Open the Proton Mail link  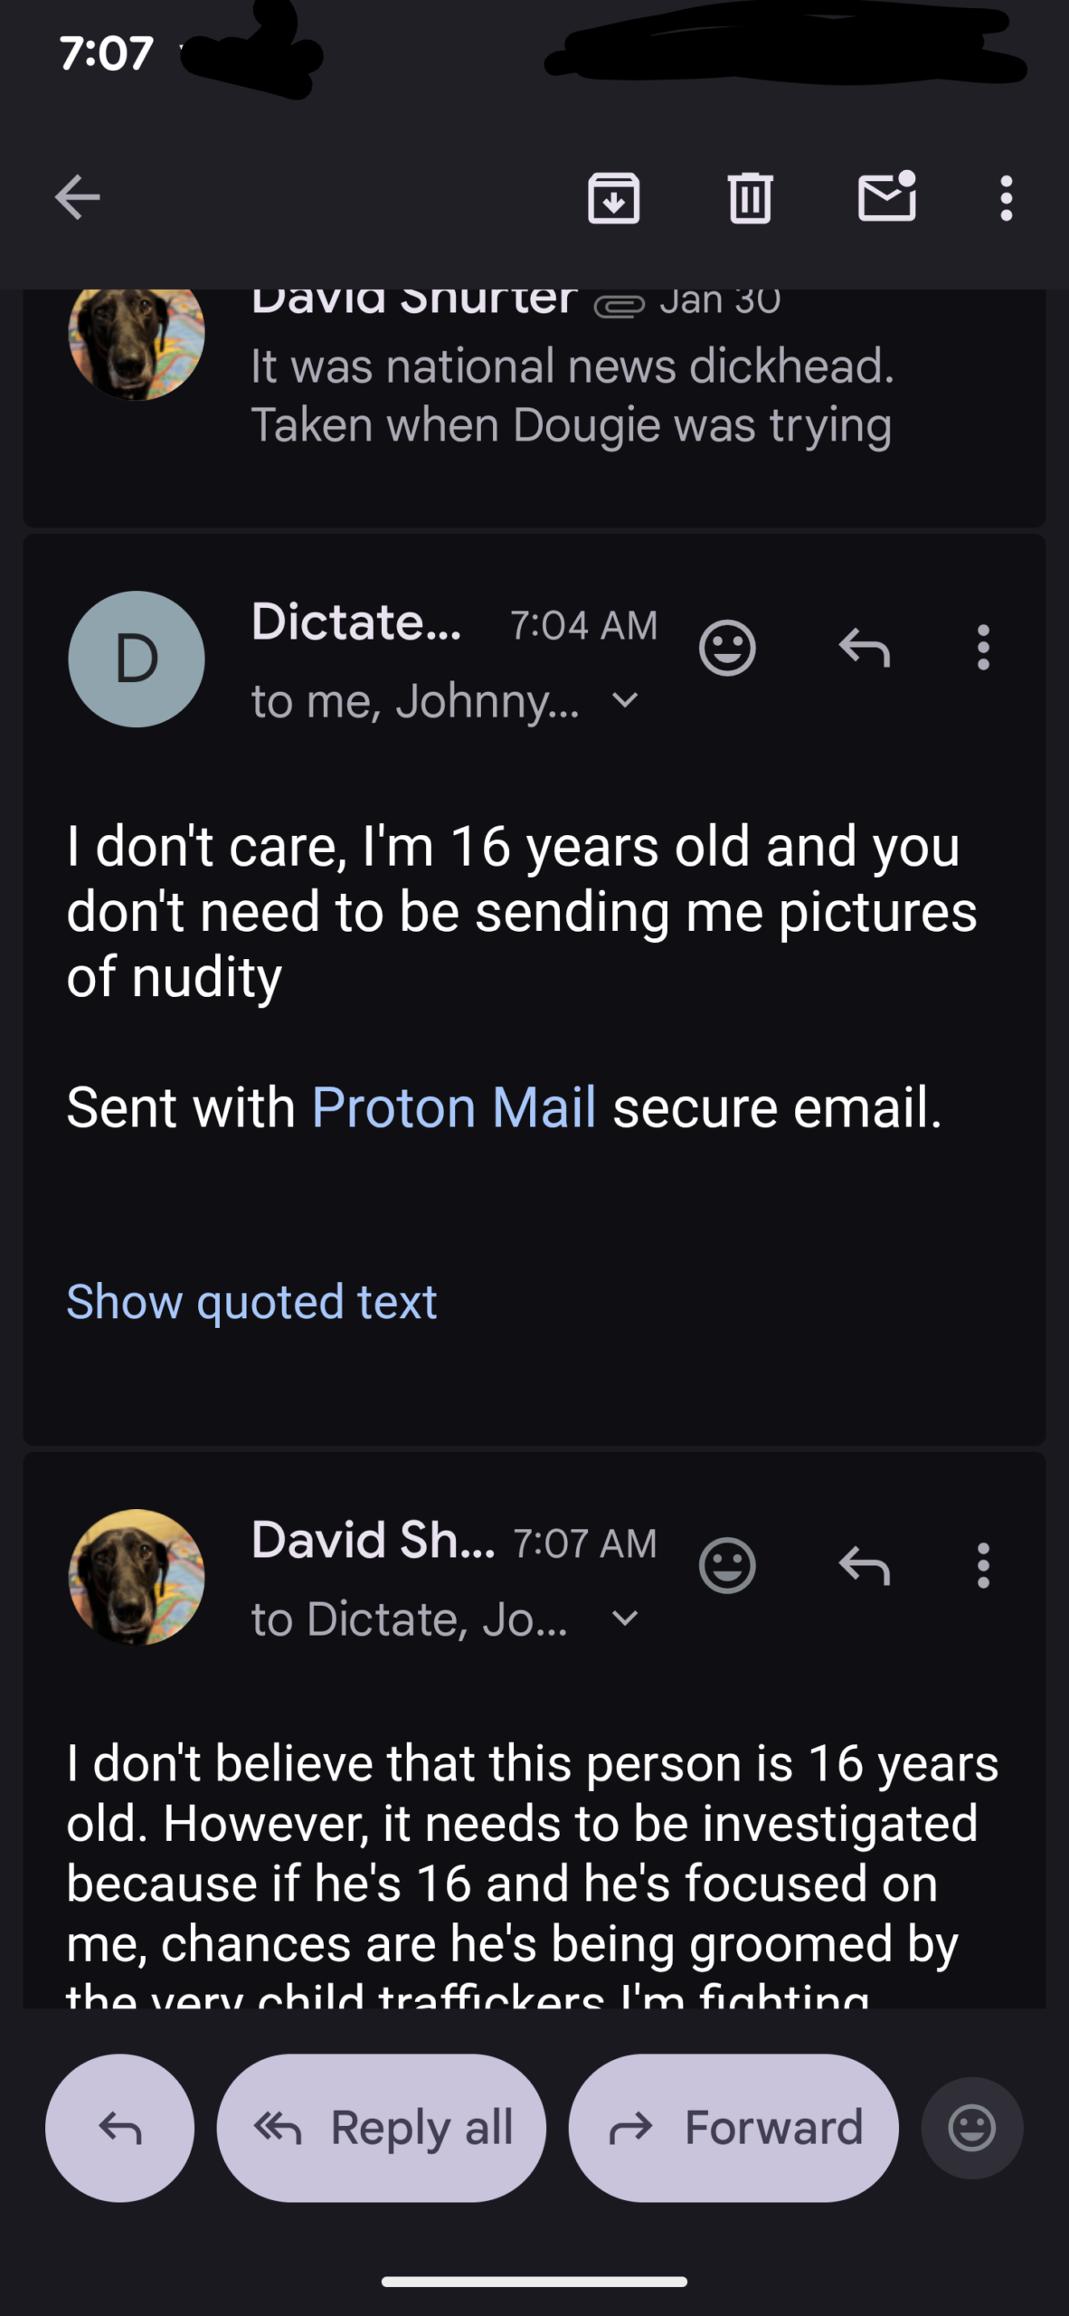(453, 1107)
